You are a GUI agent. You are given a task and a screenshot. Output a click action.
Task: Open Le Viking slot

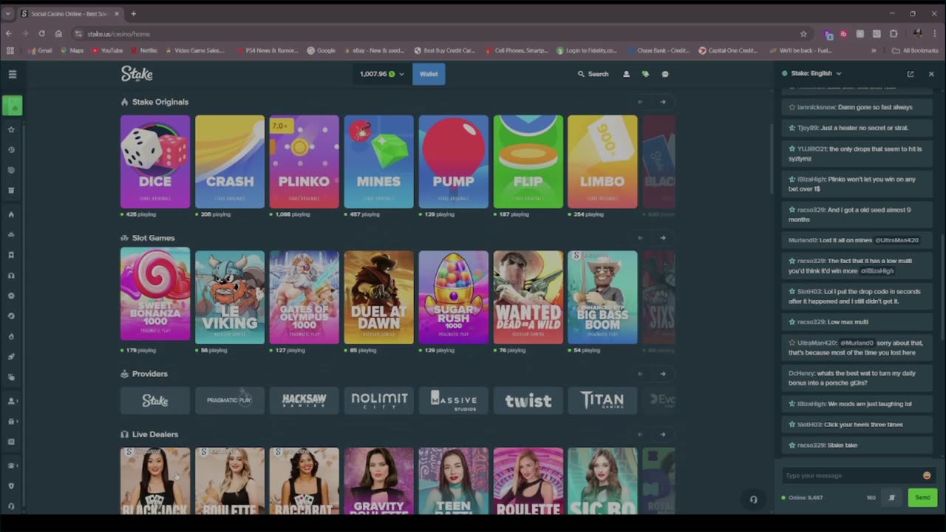pos(230,297)
